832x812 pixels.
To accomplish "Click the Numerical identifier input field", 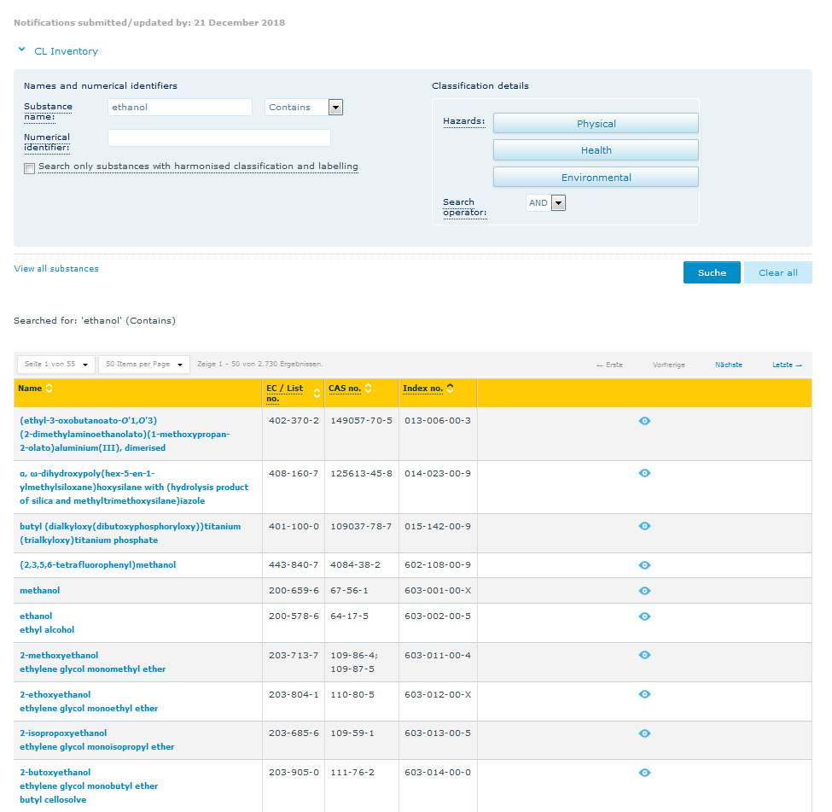I will 218,138.
